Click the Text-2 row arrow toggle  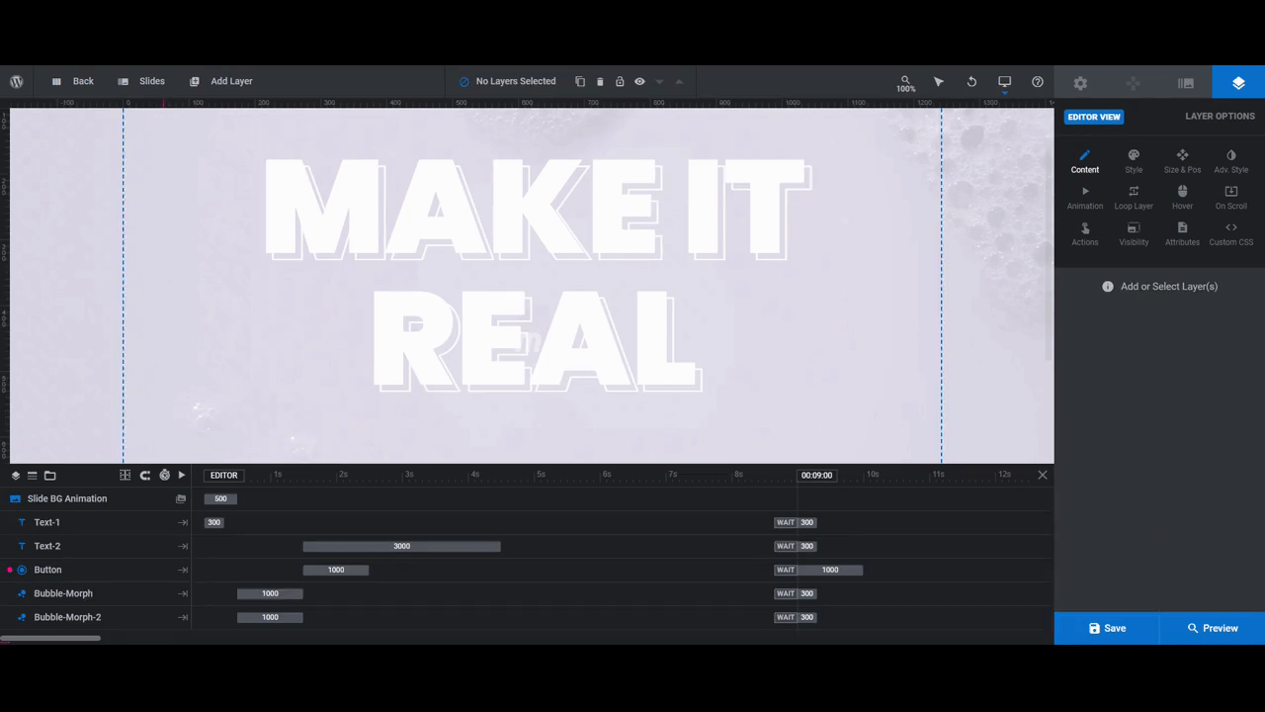tap(183, 546)
